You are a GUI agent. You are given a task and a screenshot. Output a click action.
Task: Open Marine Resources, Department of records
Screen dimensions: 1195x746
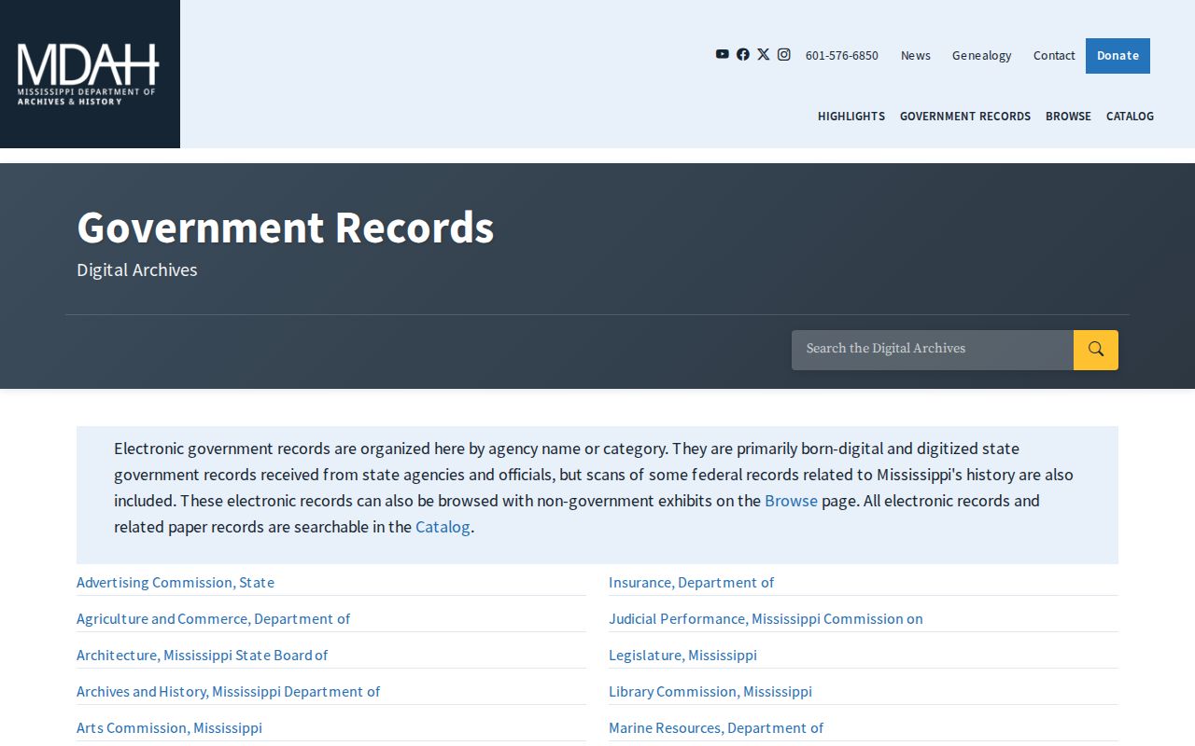click(716, 727)
